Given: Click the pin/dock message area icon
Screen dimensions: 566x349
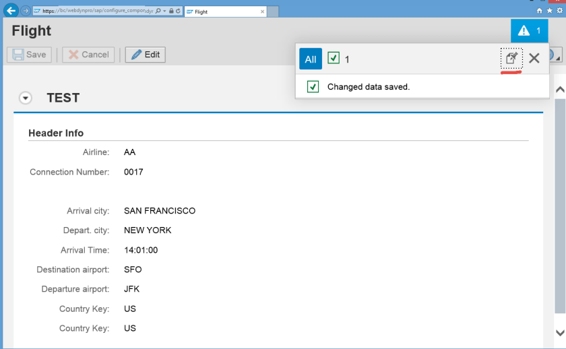Looking at the screenshot, I should (511, 59).
